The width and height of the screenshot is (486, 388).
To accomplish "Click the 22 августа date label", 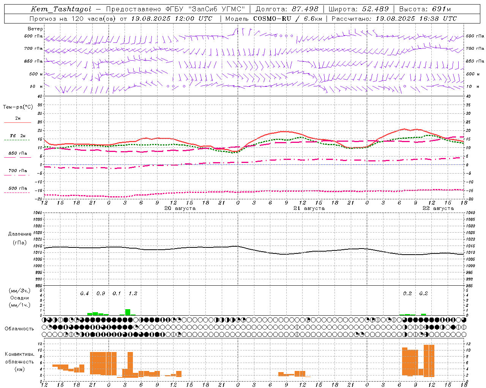I will click(438, 208).
